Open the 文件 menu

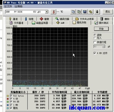pos(8,6)
